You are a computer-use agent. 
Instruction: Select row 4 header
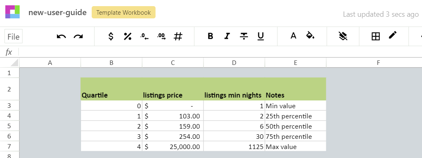coord(9,116)
